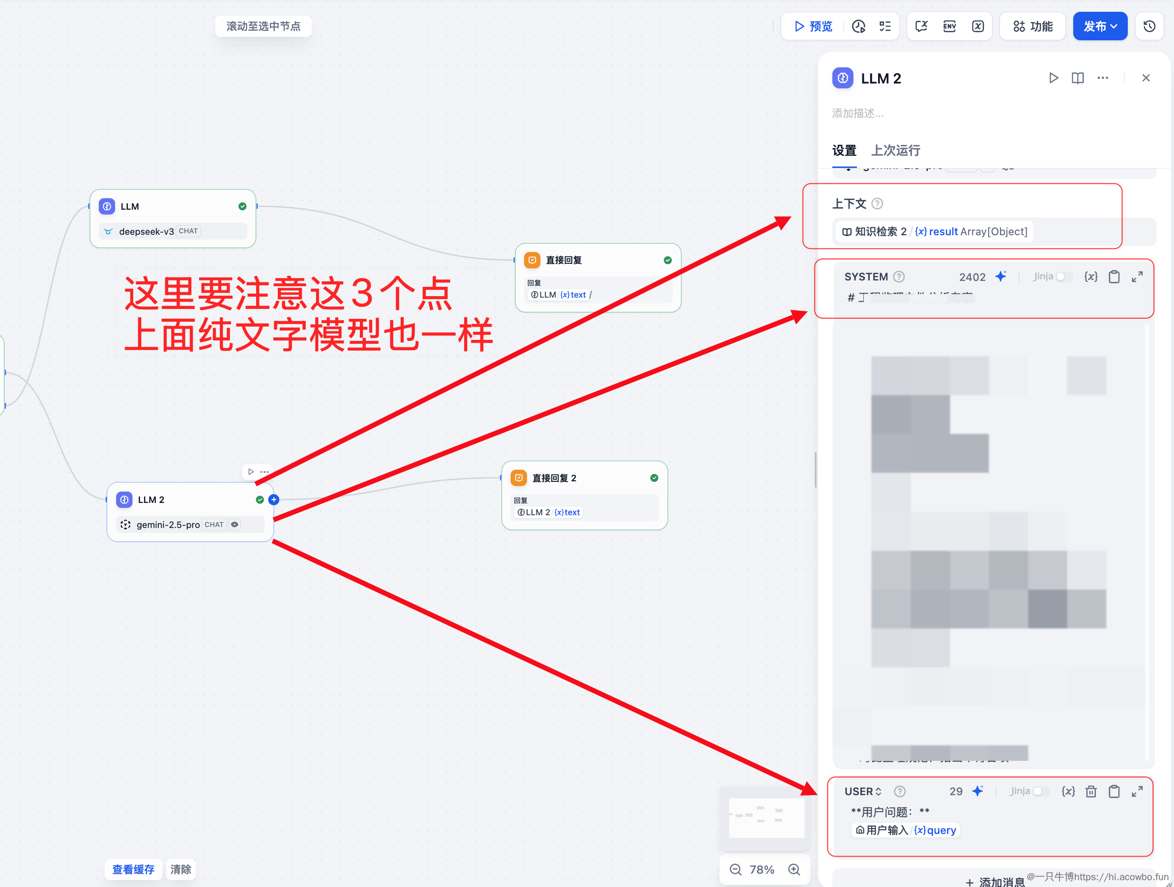Click the 78% zoom level control
The height and width of the screenshot is (887, 1174).
pos(763,869)
